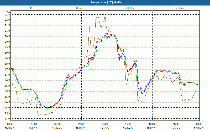The height and width of the screenshot is (131, 210).
Task: Click the 19,5 y-axis value
Action: click(x=7, y=47)
